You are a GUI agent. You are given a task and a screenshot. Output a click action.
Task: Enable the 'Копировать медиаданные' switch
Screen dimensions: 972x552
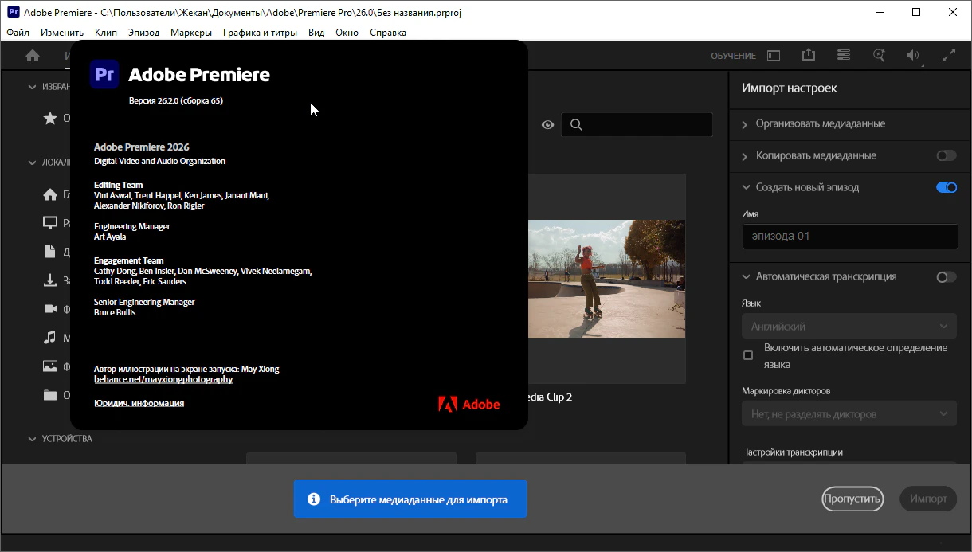point(947,155)
